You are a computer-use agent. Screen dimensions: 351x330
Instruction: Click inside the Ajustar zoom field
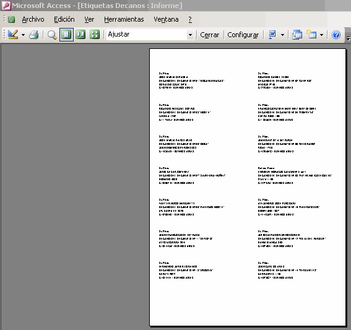tap(147, 35)
